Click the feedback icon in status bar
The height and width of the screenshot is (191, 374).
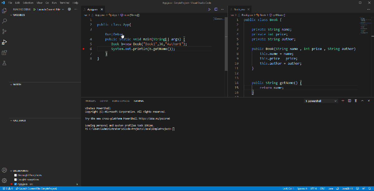364,189
